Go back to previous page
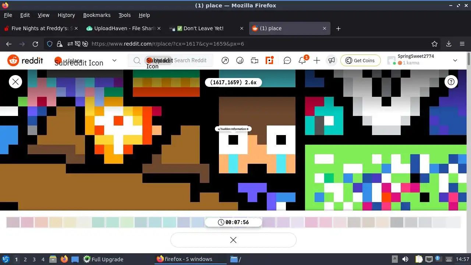This screenshot has height=265, width=471. click(x=9, y=44)
